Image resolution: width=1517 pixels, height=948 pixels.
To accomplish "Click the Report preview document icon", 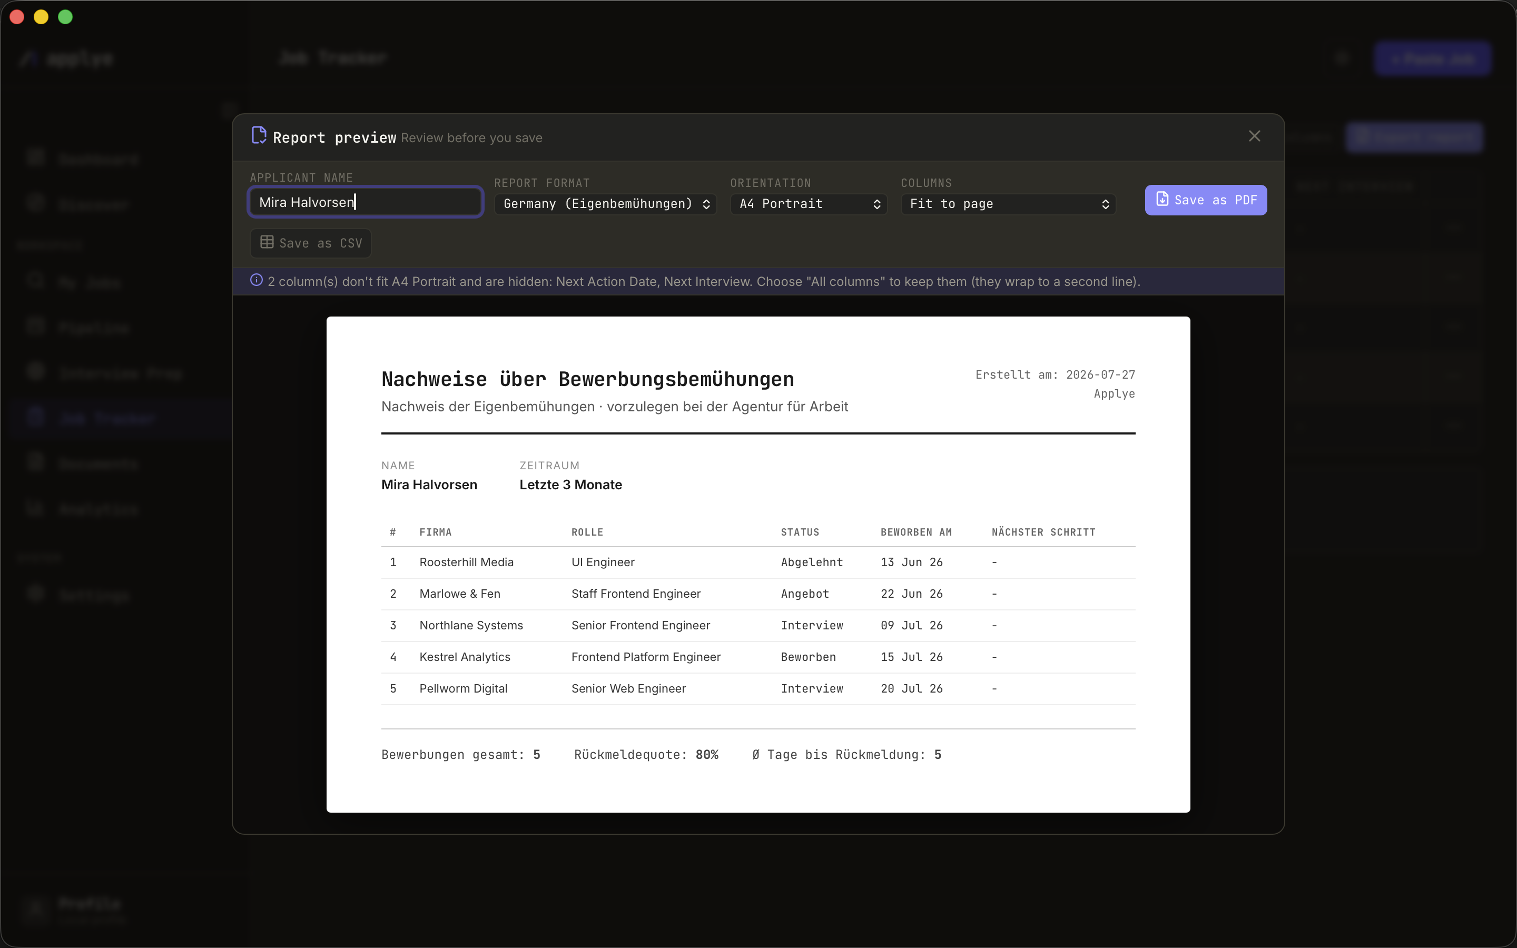I will [259, 135].
